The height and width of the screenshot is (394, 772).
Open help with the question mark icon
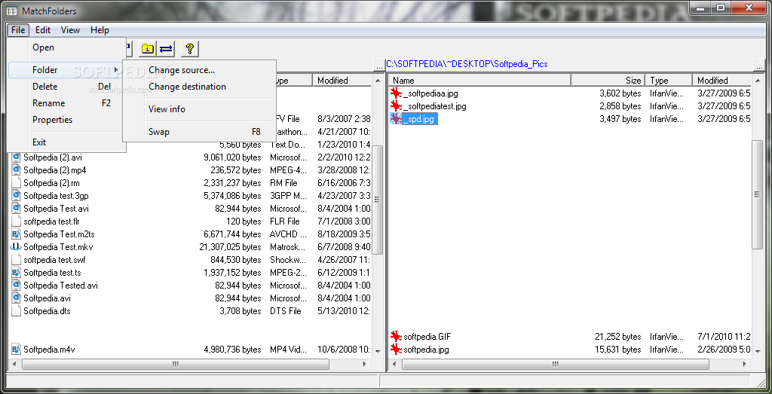pyautogui.click(x=190, y=48)
